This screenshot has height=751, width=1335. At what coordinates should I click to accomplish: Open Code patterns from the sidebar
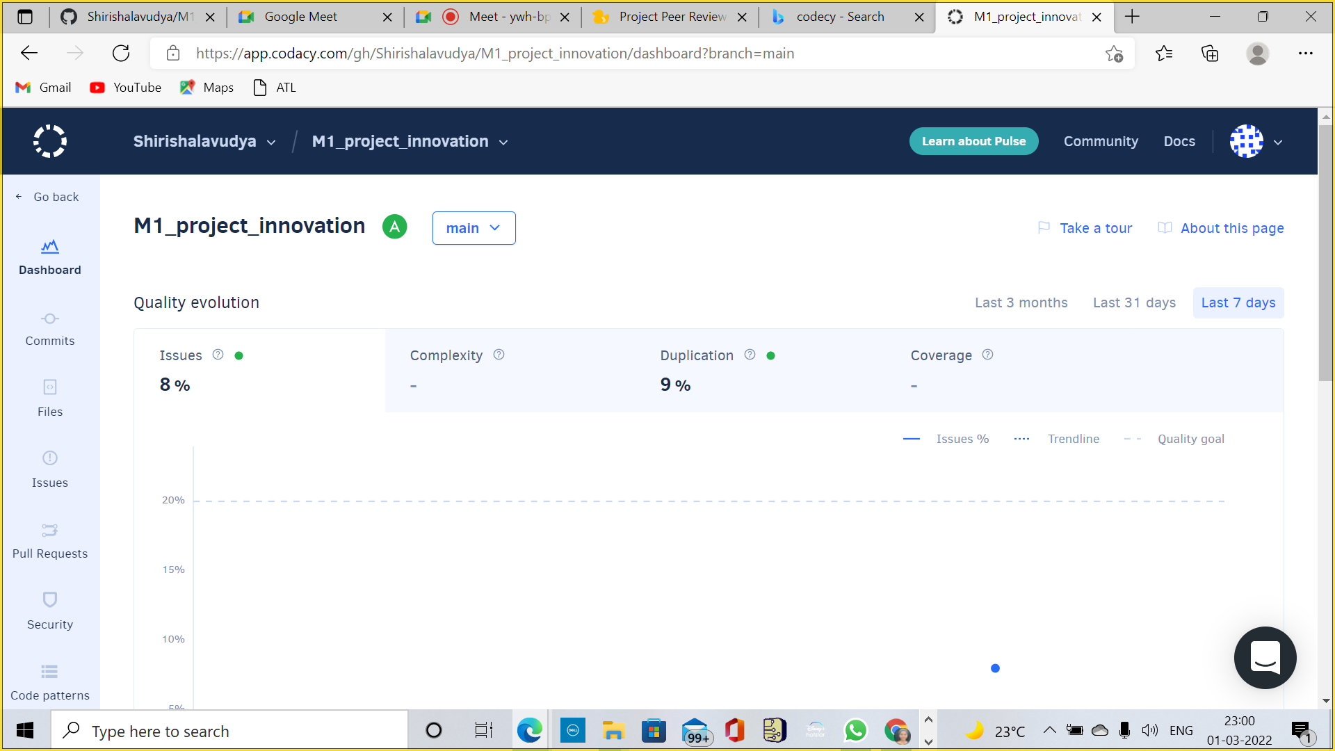pyautogui.click(x=49, y=683)
